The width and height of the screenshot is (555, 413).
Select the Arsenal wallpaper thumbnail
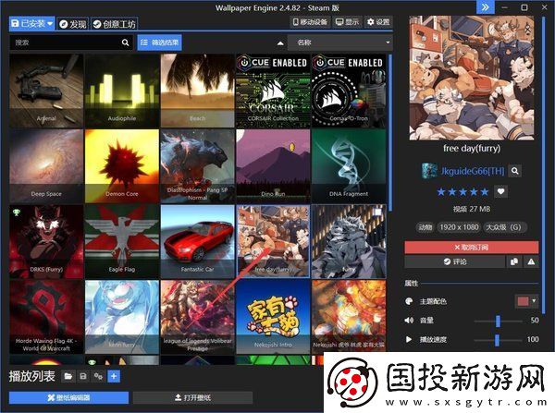coord(46,91)
